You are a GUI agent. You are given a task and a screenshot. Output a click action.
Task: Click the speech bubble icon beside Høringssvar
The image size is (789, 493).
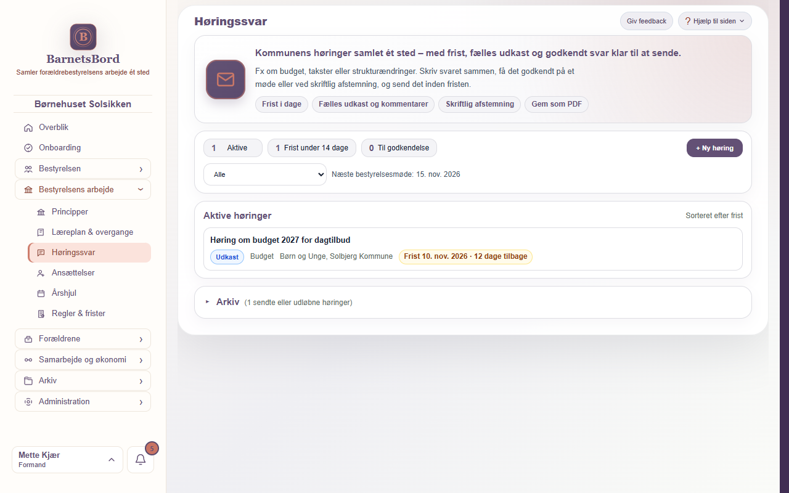point(41,253)
